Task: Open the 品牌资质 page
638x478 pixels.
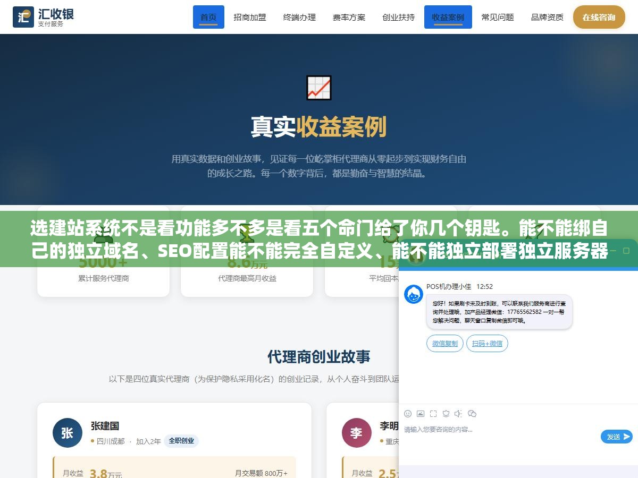Action: 547,17
